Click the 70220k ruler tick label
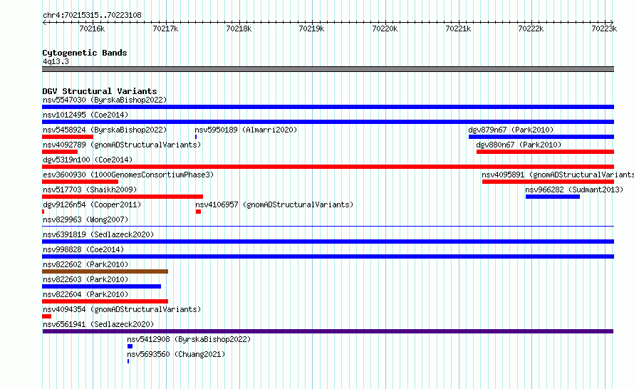This screenshot has height=389, width=634. [385, 28]
